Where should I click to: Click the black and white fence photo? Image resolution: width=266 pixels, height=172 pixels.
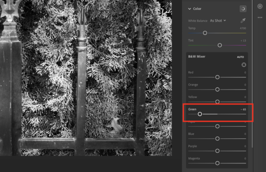86,78
